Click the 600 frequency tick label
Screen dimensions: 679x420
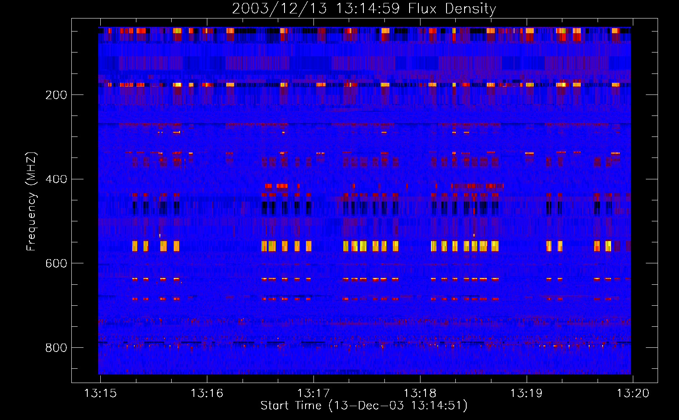[56, 263]
